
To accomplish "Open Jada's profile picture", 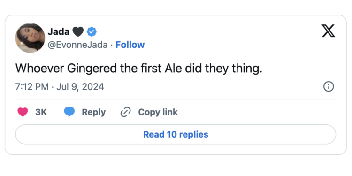I will [x=30, y=38].
